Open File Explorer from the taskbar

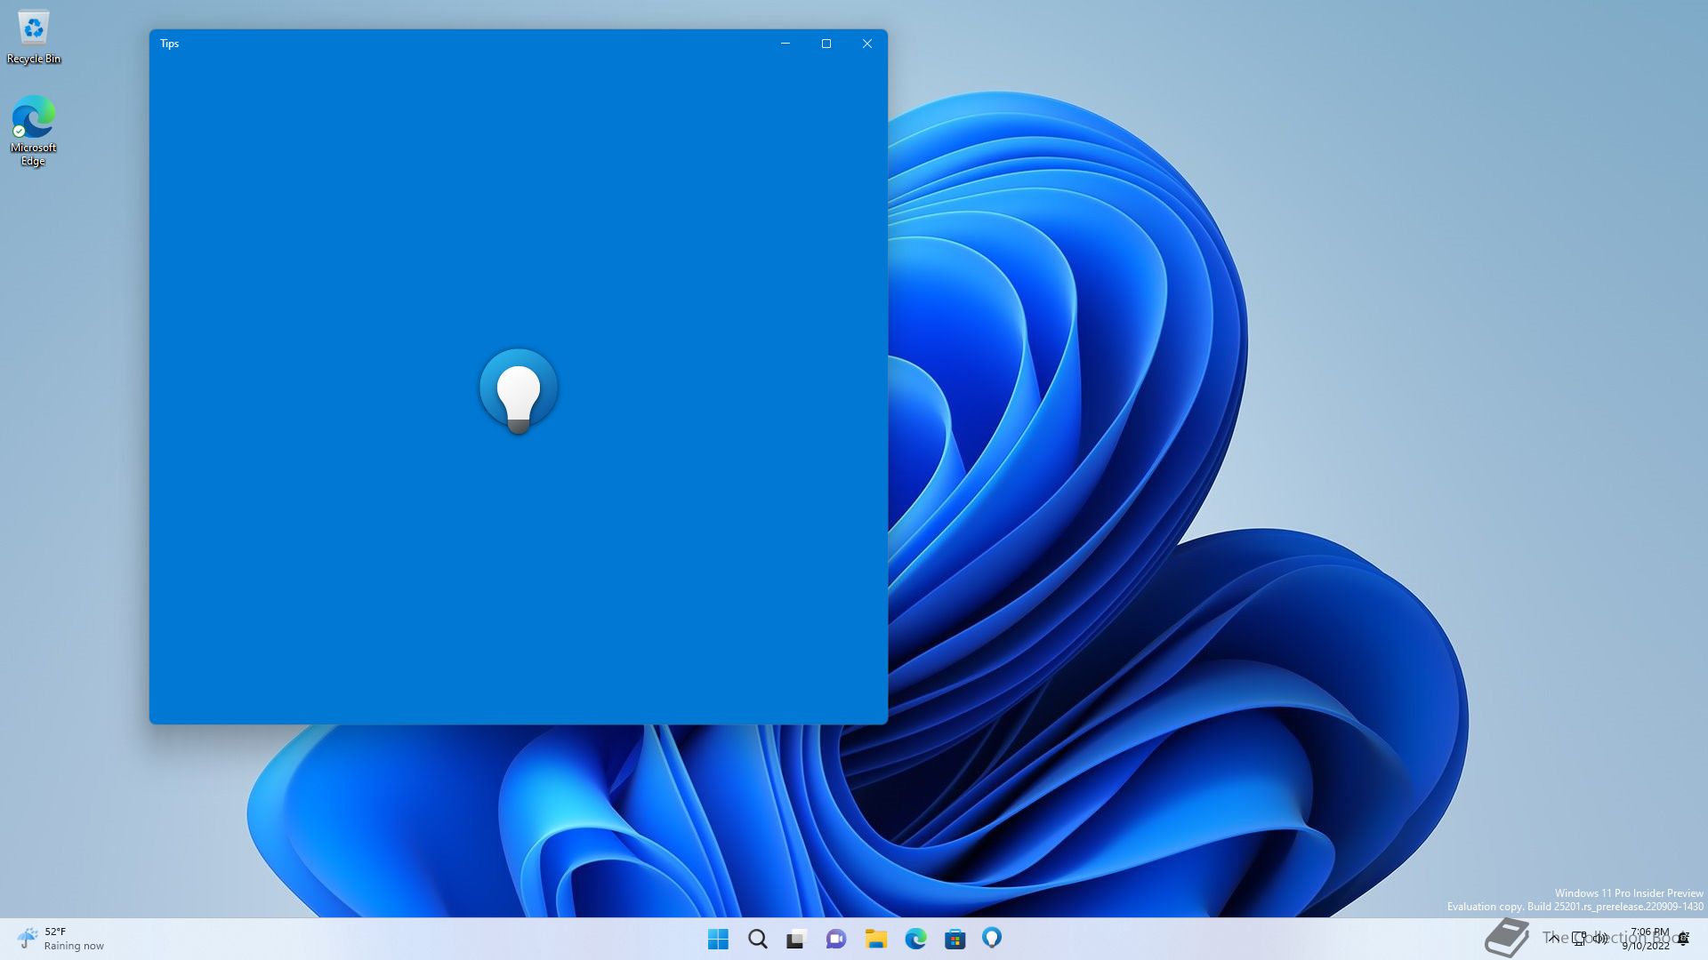point(875,939)
